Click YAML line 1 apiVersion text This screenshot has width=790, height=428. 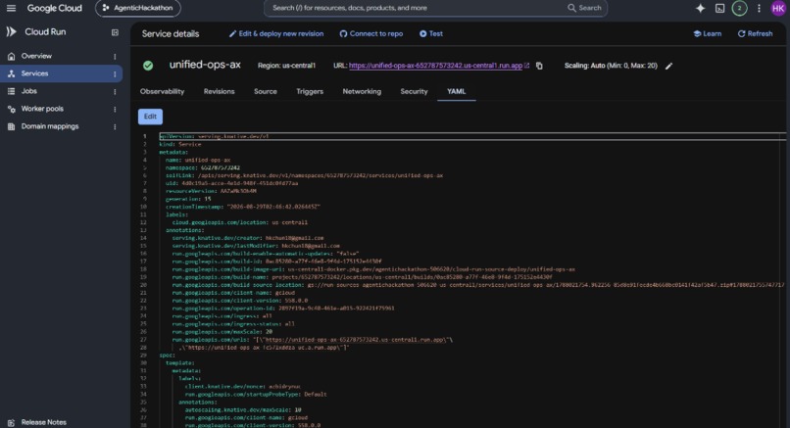pyautogui.click(x=214, y=136)
